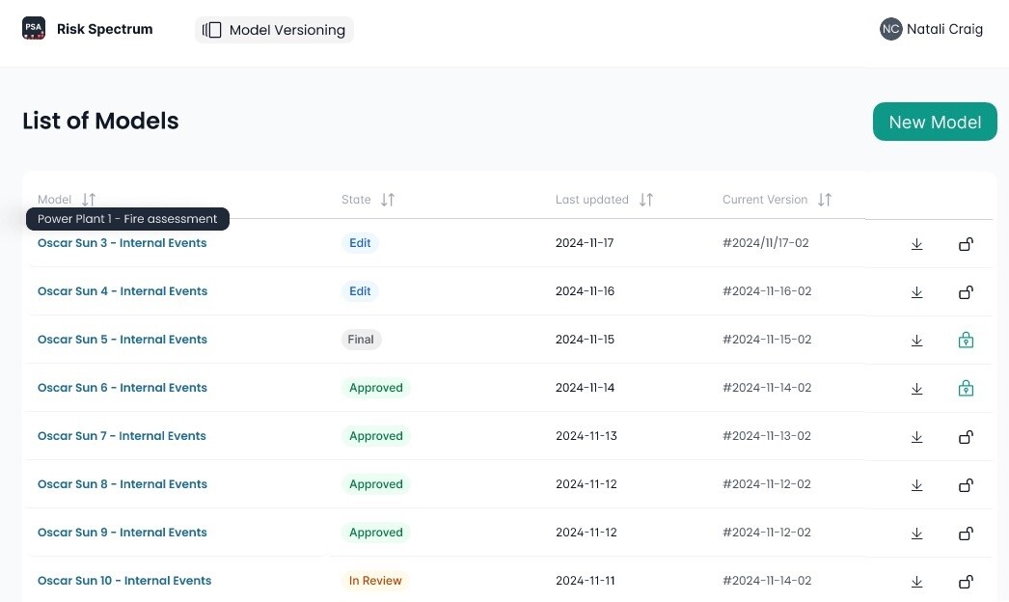
Task: Download the Oscar Sun 7 model
Action: click(x=916, y=437)
